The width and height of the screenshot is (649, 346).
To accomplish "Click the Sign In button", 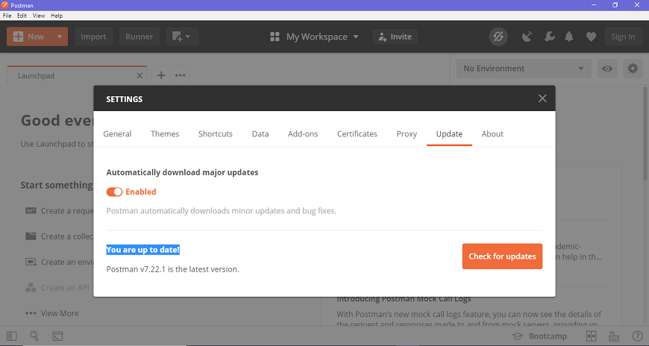I will click(x=623, y=37).
